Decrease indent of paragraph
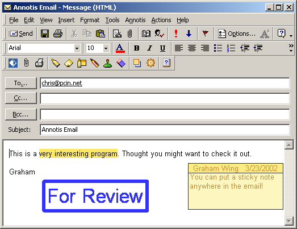 [245, 48]
